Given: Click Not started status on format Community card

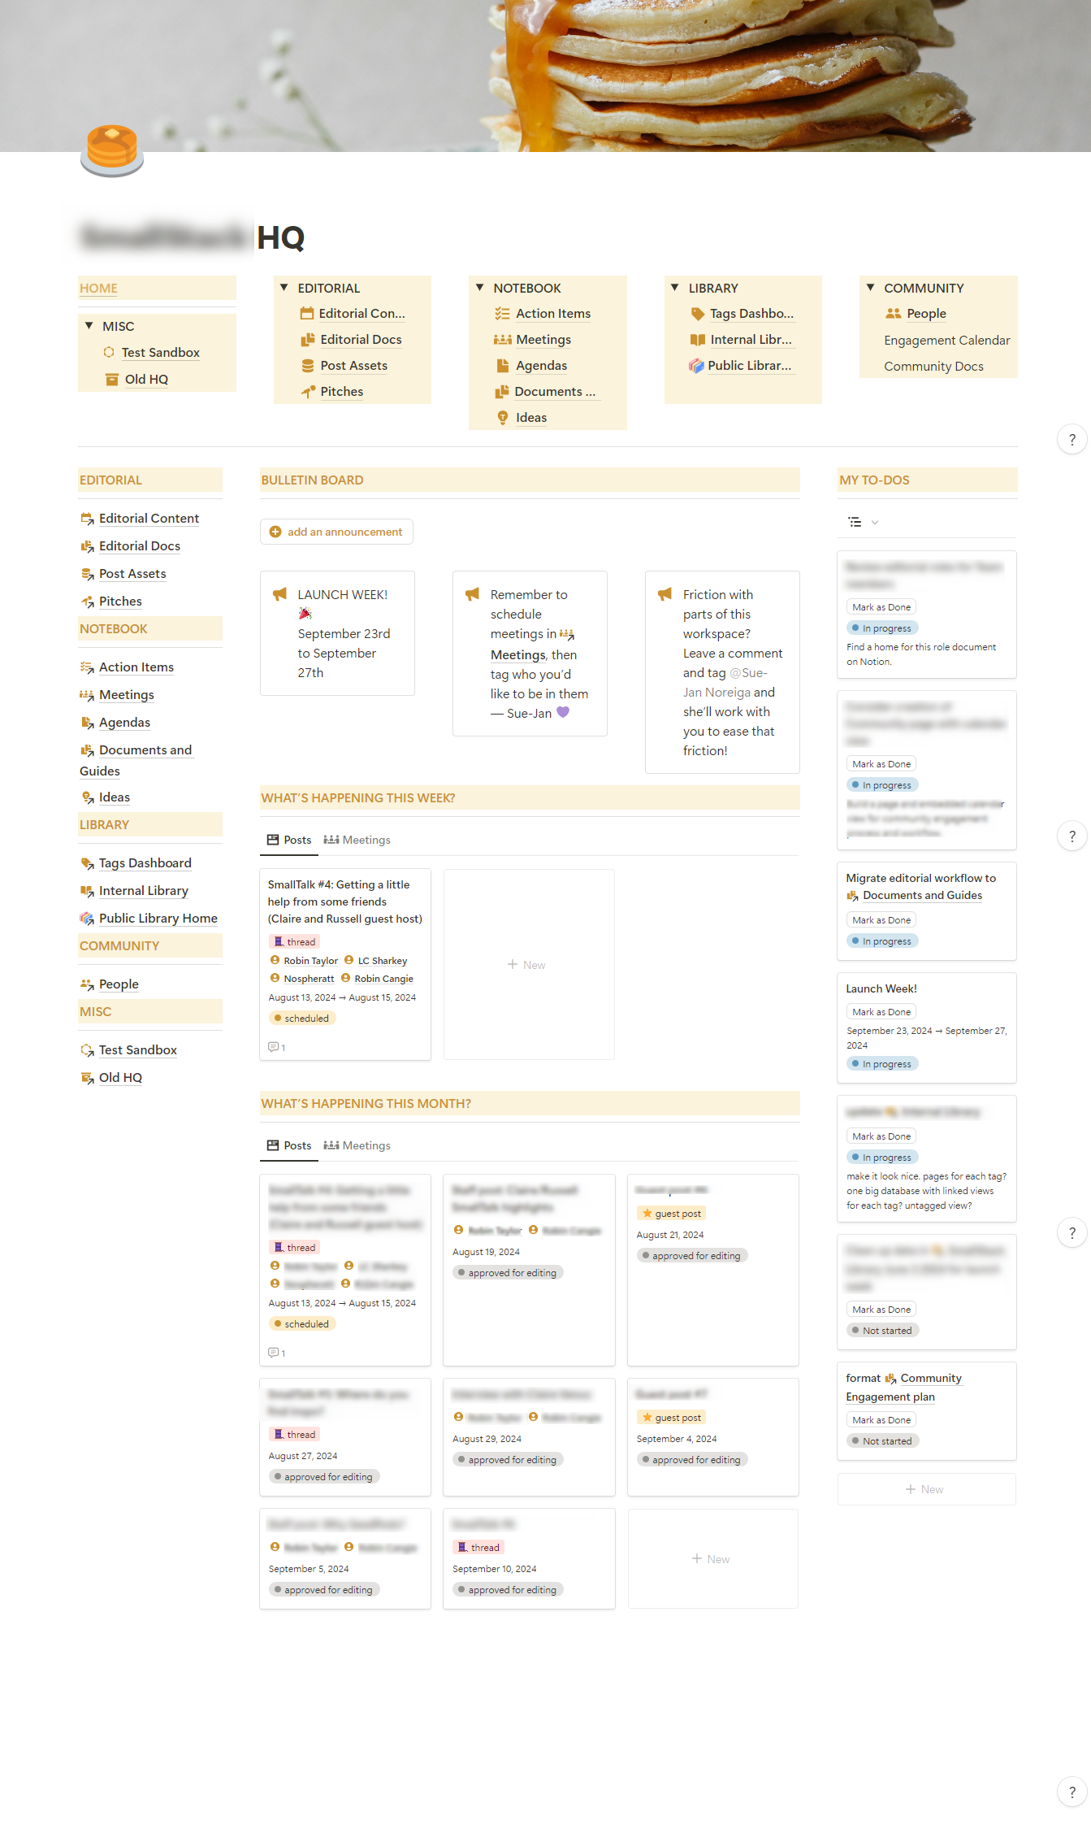Looking at the screenshot, I should [881, 1441].
